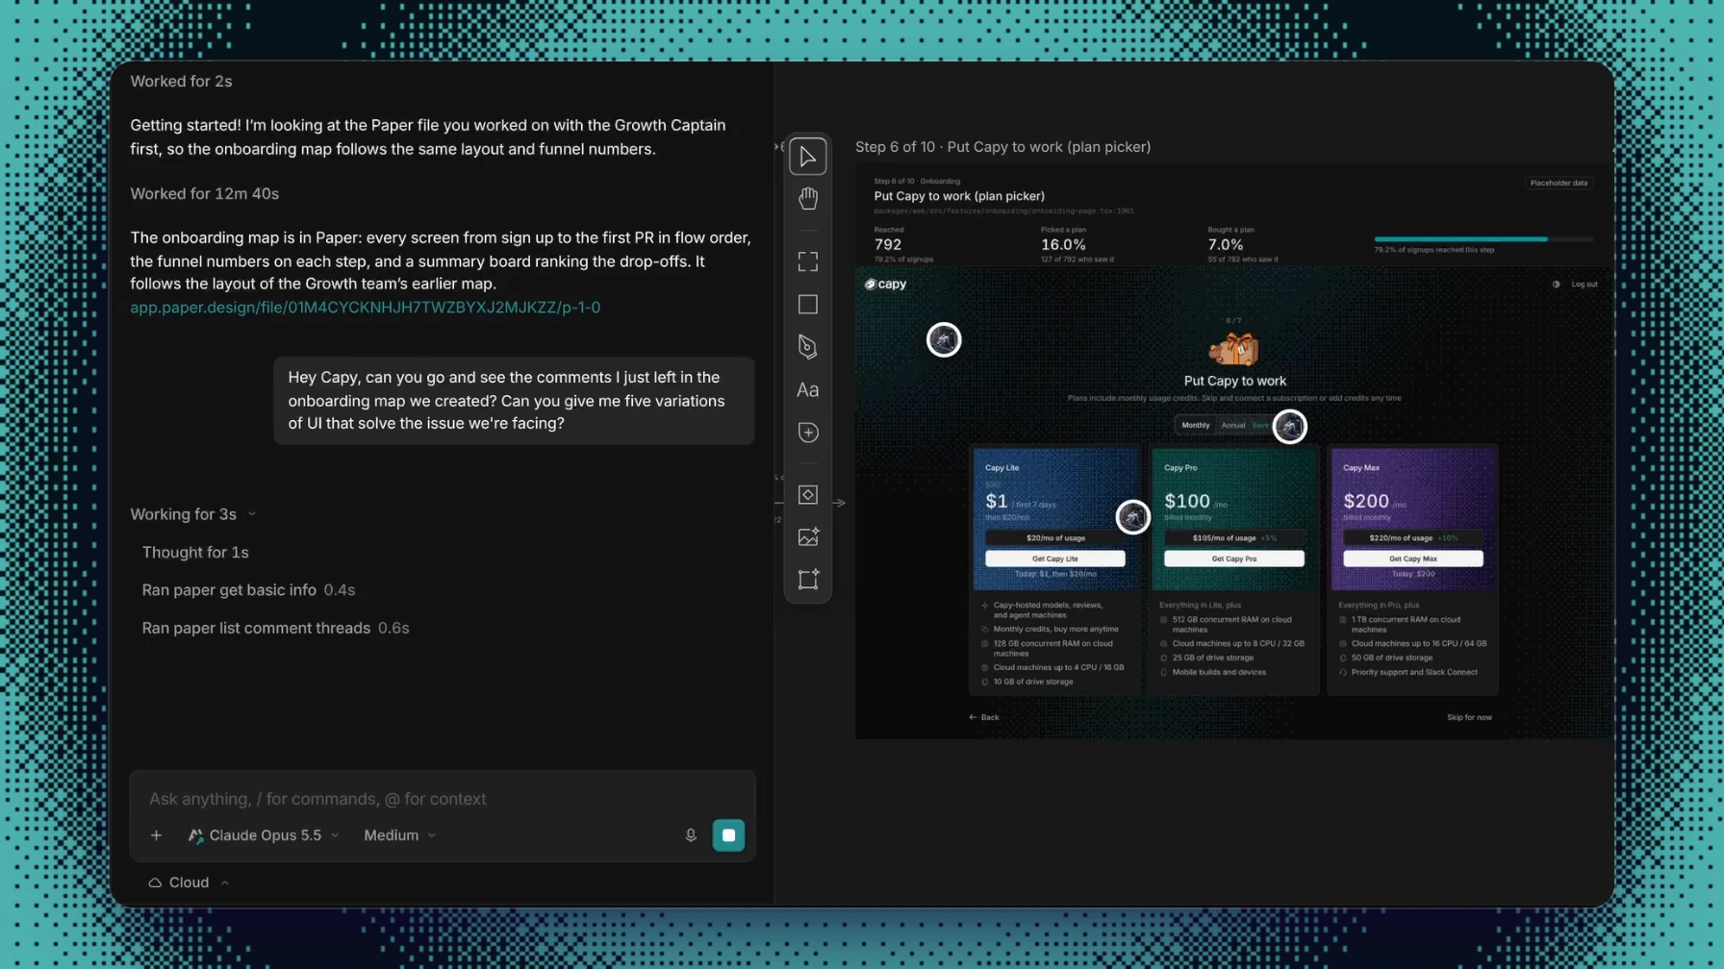Open comment pin near capy logo
This screenshot has width=1724, height=969.
[x=944, y=339]
